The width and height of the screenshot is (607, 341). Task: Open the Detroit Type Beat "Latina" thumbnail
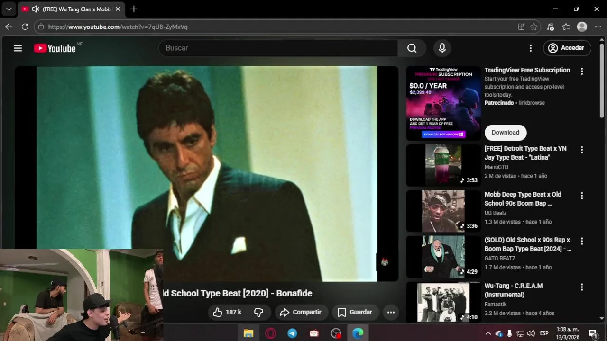pos(443,165)
